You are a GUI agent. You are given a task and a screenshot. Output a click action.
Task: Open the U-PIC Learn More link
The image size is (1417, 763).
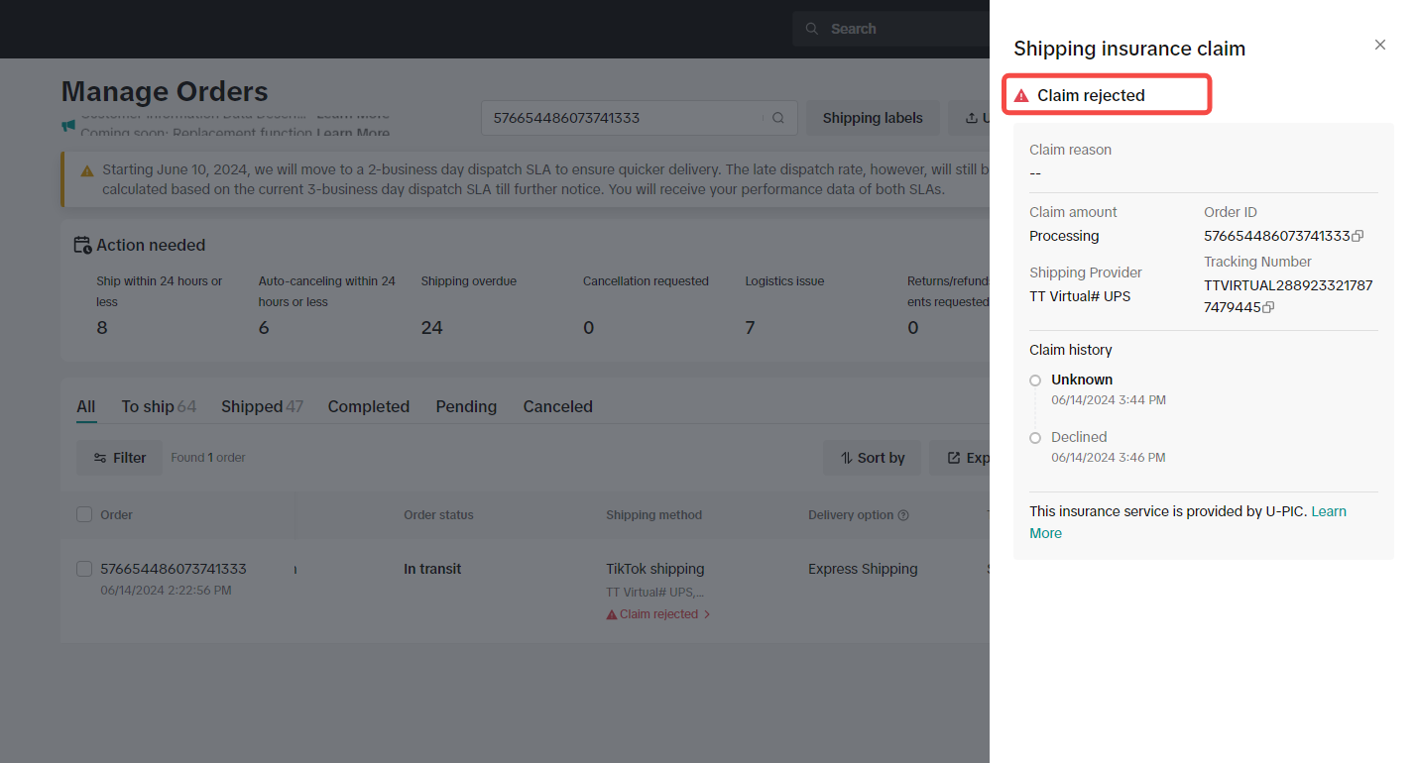[x=1328, y=511]
